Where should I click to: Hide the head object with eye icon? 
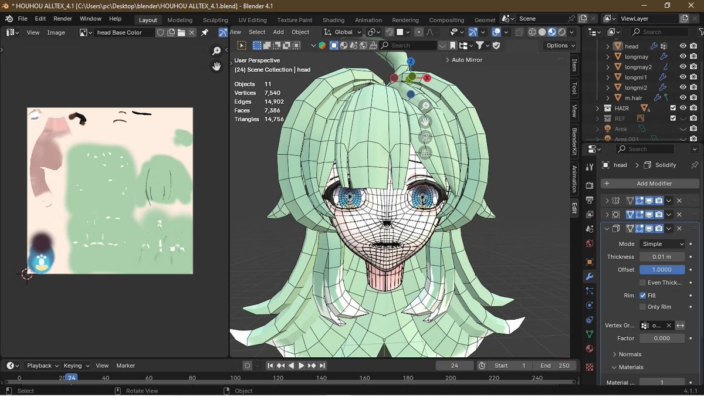[683, 46]
